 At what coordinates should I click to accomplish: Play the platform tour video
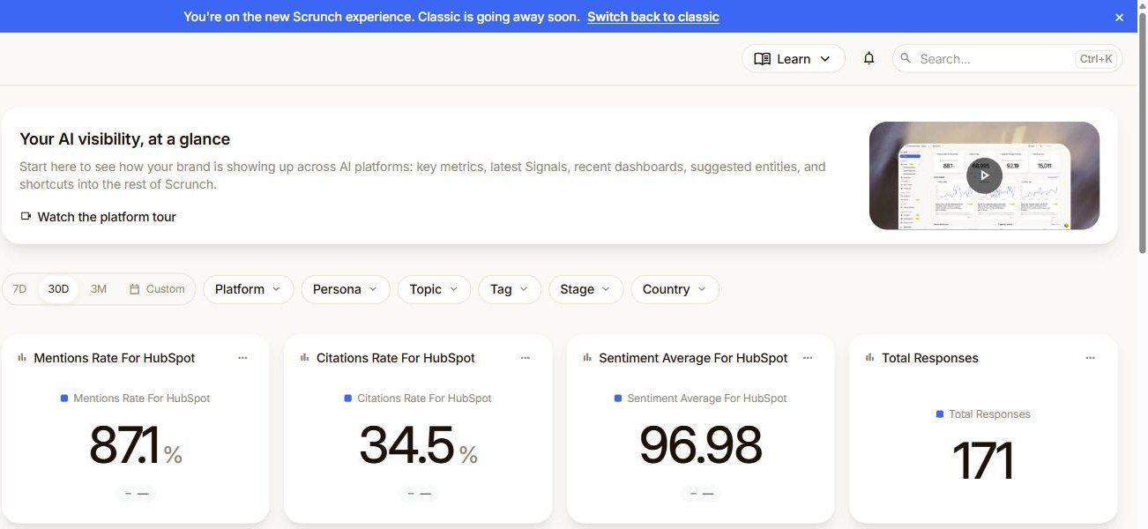(984, 175)
